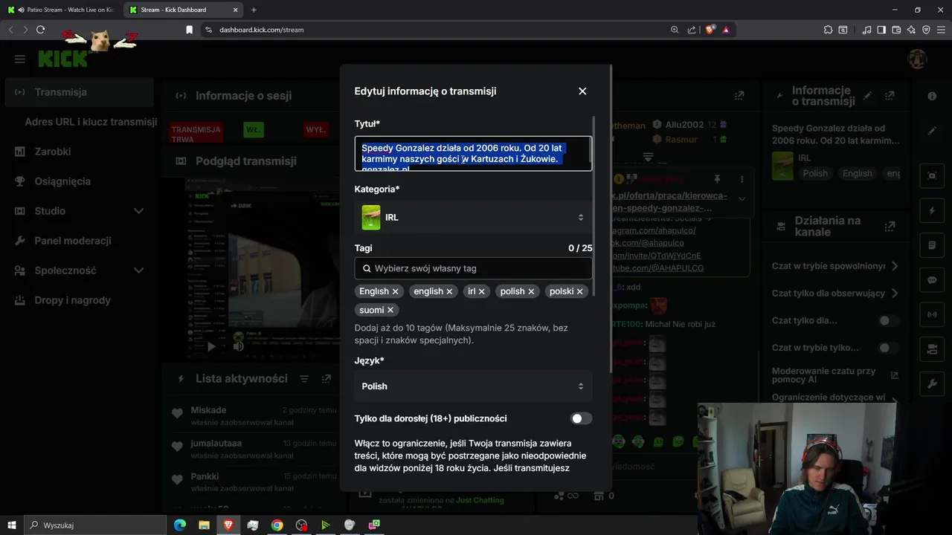Open the Lista aktywności filter icon
Image resolution: width=952 pixels, height=535 pixels.
(304, 379)
